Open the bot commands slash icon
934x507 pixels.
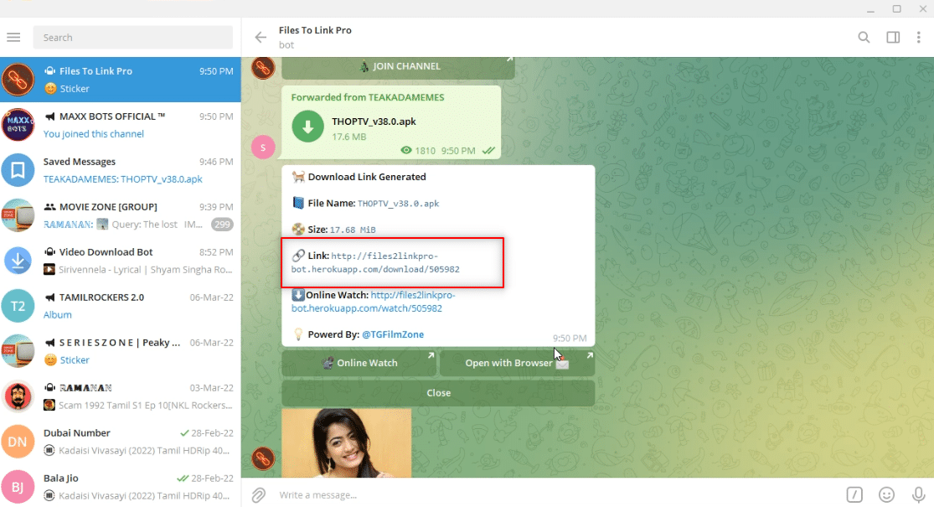[x=854, y=494]
